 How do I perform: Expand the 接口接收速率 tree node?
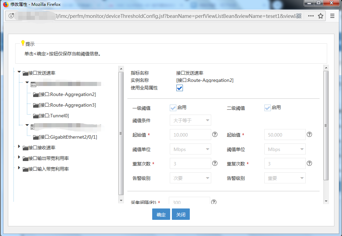[x=19, y=147]
